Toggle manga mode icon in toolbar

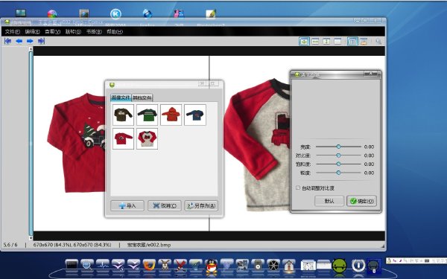(x=364, y=42)
